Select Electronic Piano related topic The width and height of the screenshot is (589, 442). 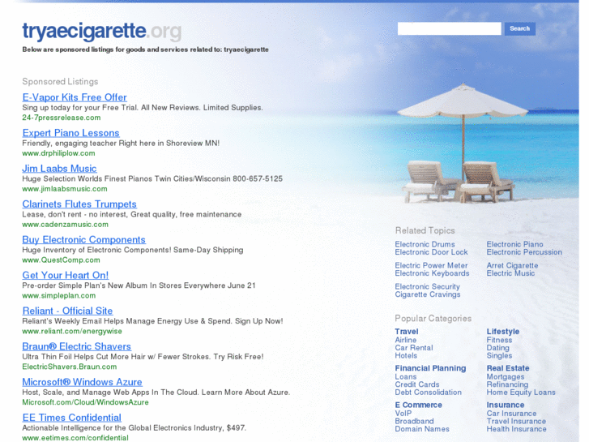(x=514, y=244)
